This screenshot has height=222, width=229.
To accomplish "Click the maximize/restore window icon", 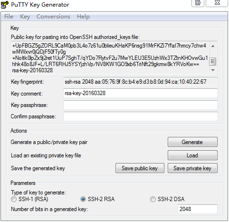I will coord(198,3).
